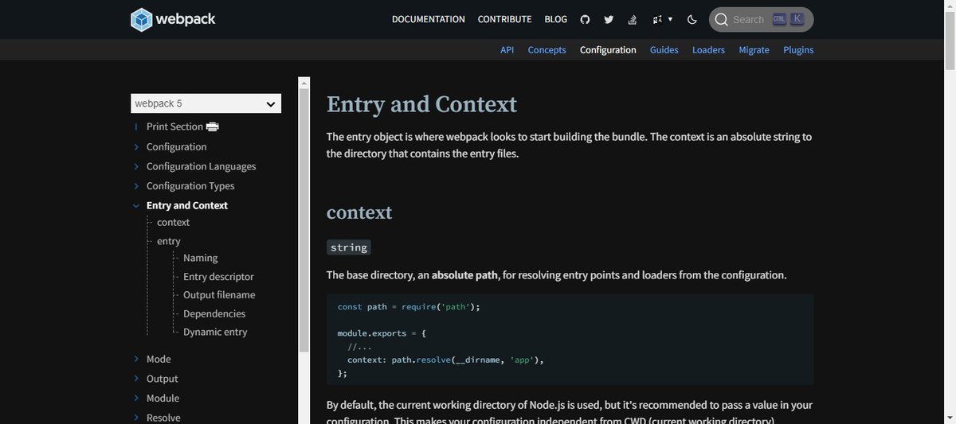Open Configuration Languages sidebar link

[x=201, y=166]
